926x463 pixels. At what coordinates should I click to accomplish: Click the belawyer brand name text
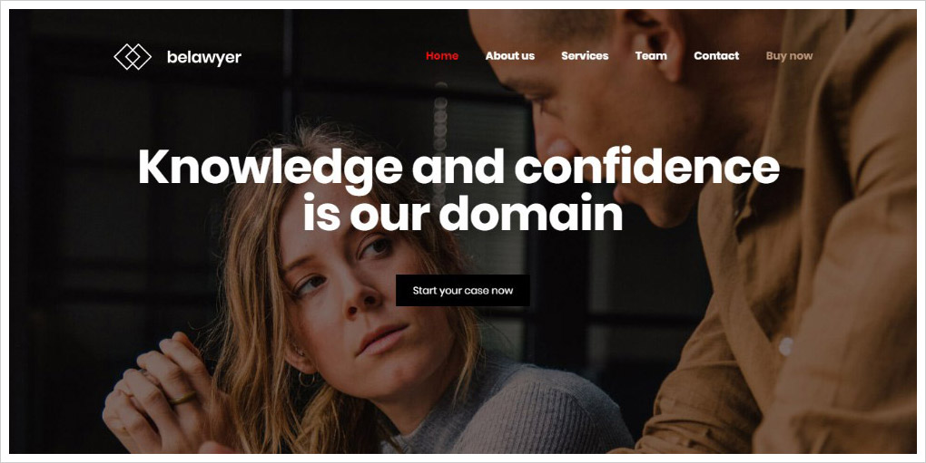203,57
